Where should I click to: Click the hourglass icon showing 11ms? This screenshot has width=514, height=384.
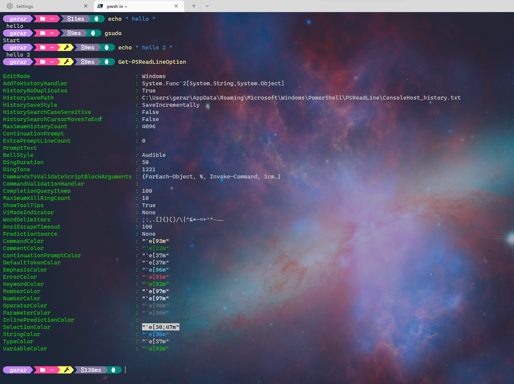pos(75,18)
